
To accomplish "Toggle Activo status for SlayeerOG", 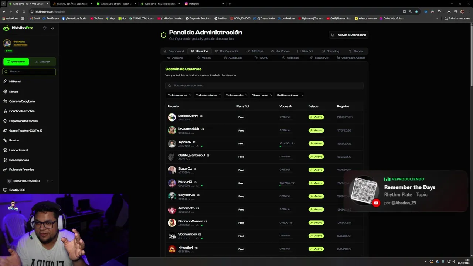I will [316, 196].
